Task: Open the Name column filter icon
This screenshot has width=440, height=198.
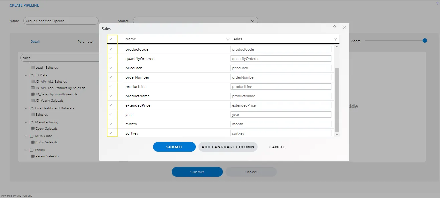Action: click(228, 39)
